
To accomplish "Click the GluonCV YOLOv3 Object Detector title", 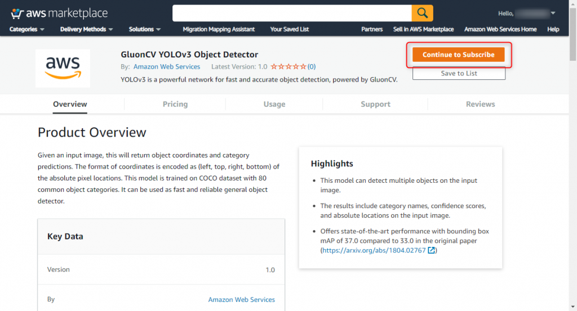I will pos(189,55).
